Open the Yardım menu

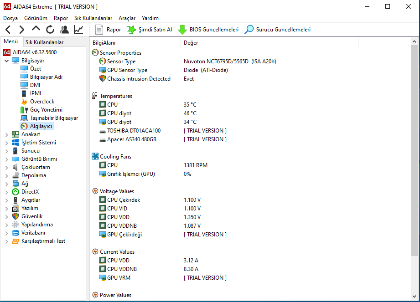point(150,18)
